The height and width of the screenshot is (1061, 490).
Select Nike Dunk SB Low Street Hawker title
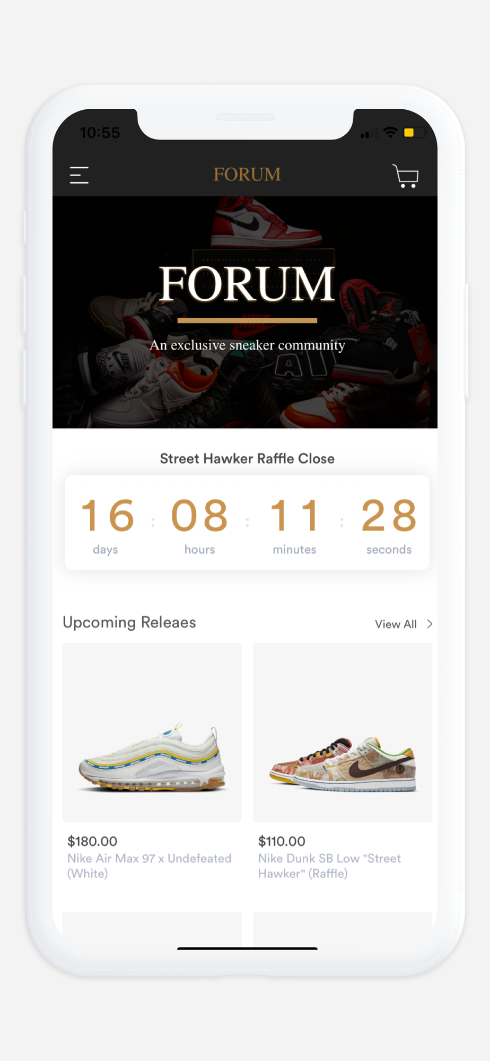(x=329, y=866)
